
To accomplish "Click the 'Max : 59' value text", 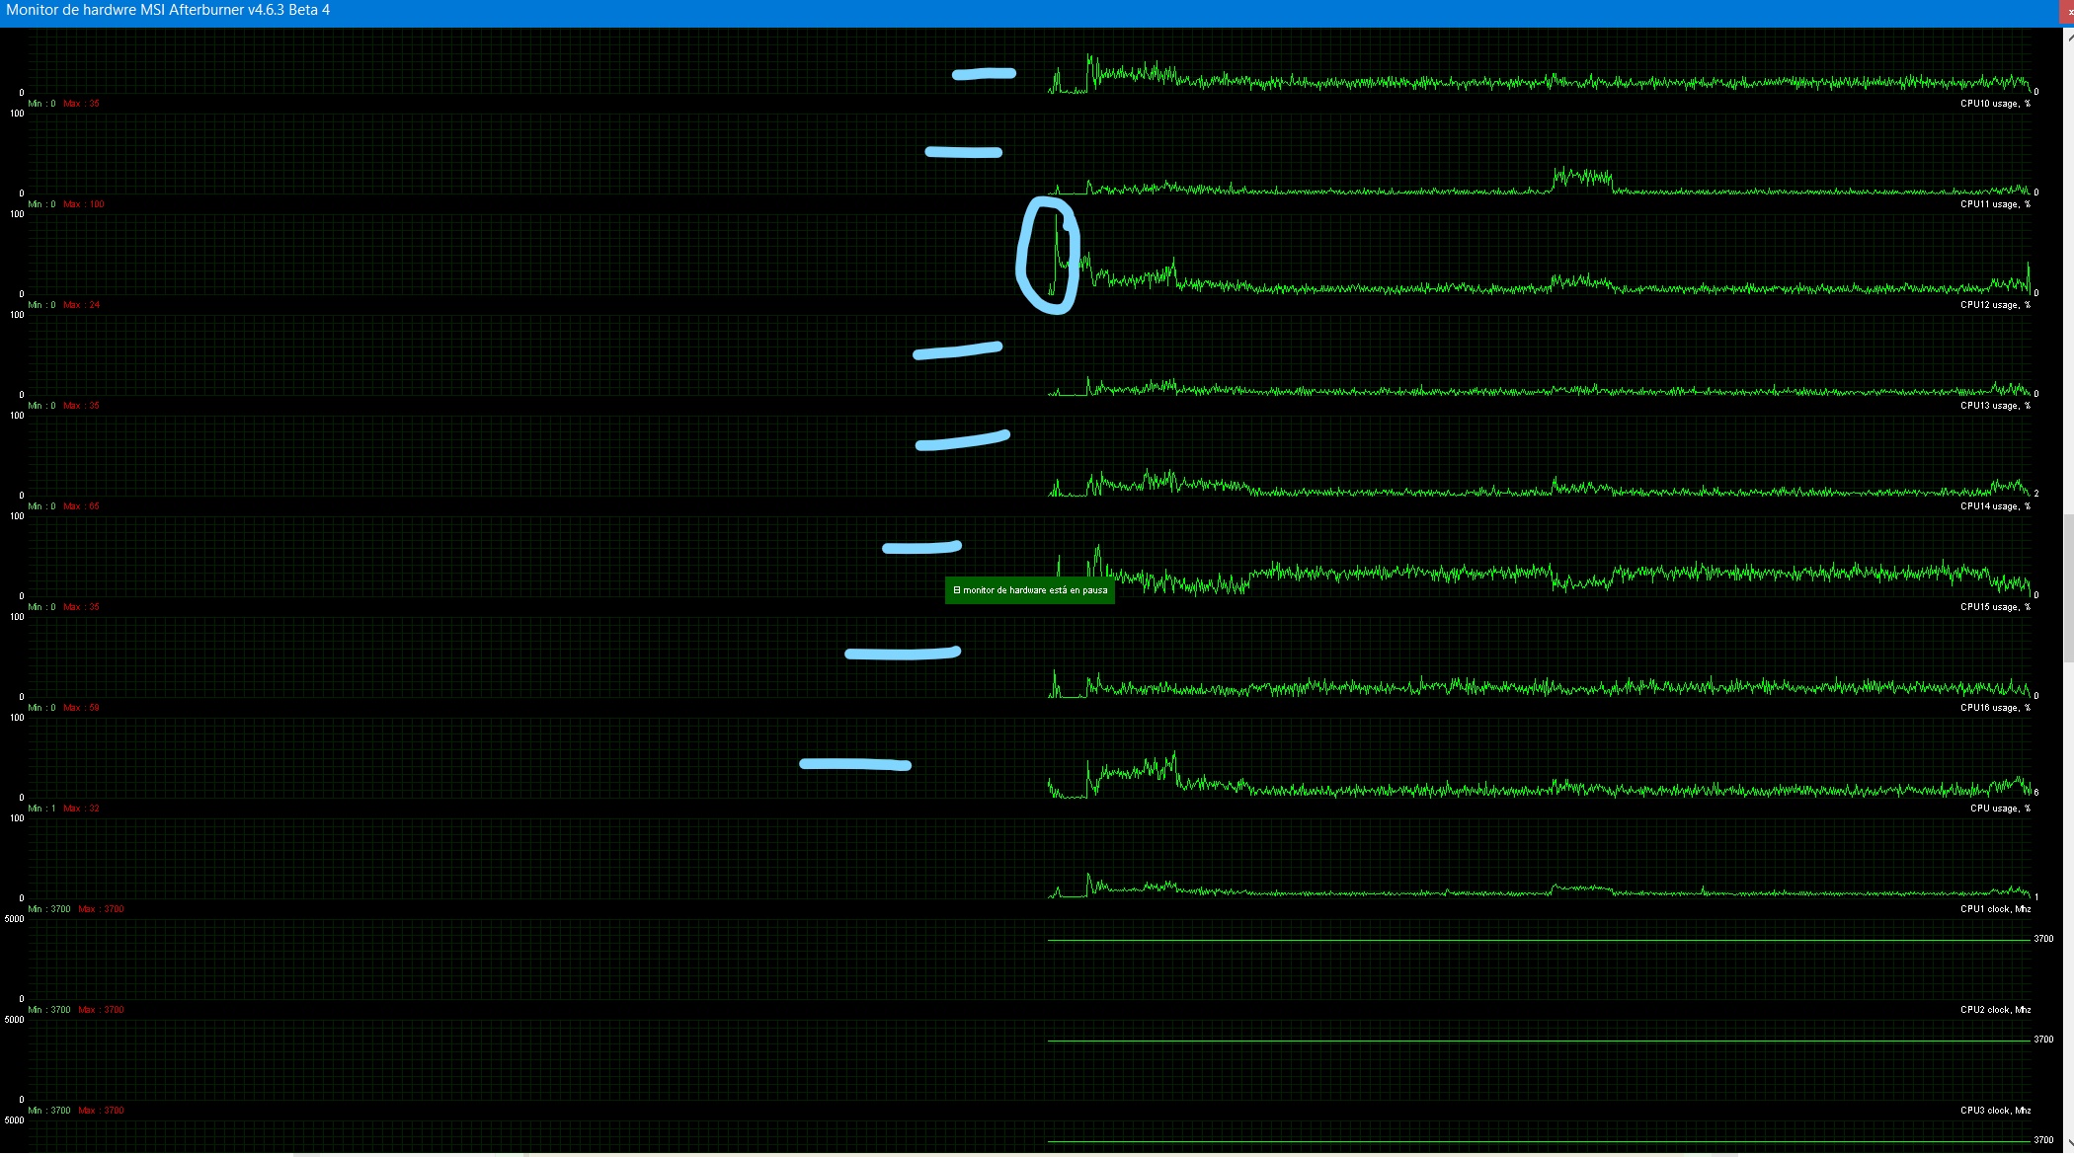I will pos(82,708).
